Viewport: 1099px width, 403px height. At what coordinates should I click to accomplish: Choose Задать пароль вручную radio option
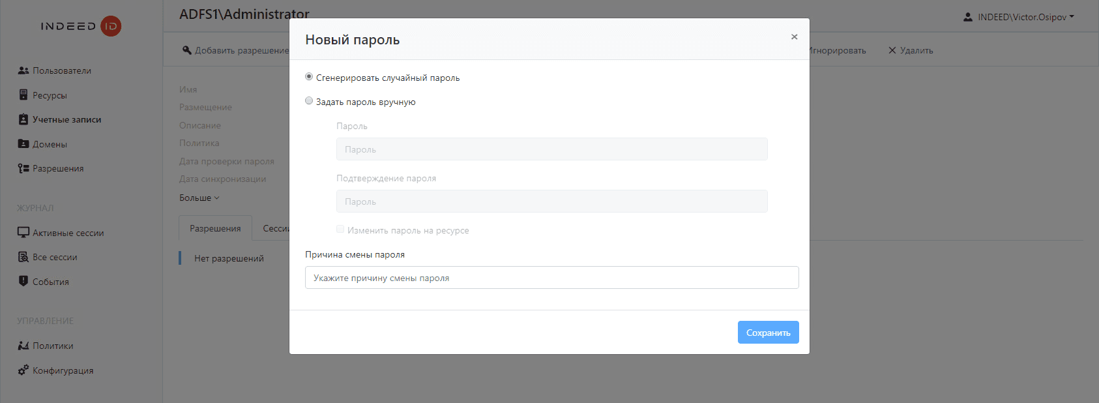click(x=309, y=101)
